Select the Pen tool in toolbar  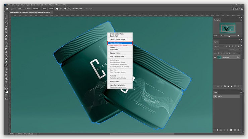6,65
